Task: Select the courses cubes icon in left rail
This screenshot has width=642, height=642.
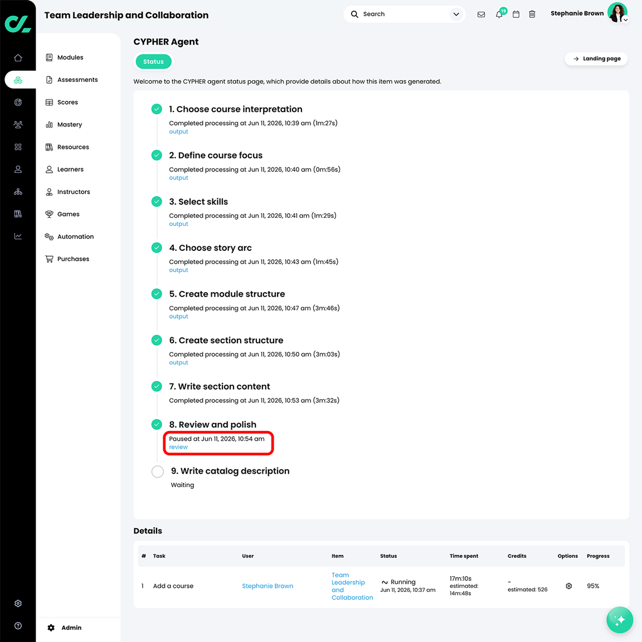Action: point(18,80)
